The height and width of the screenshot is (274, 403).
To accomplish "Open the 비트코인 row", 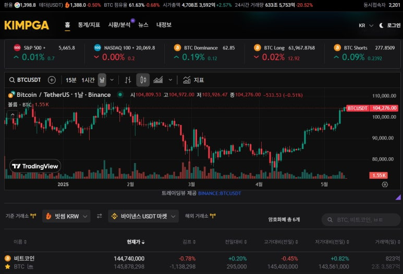I will (x=202, y=263).
